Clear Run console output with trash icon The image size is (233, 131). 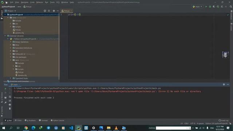[10, 108]
